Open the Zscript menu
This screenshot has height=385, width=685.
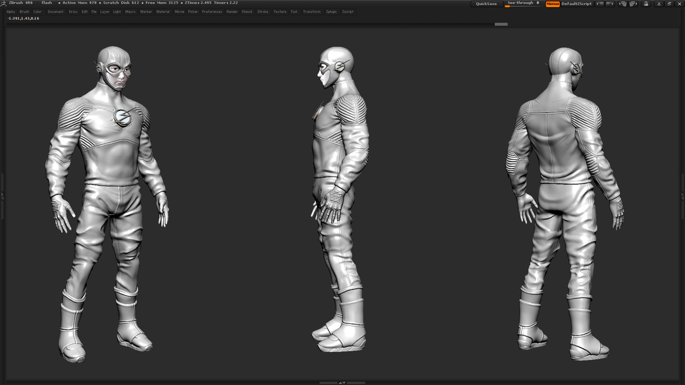[348, 12]
